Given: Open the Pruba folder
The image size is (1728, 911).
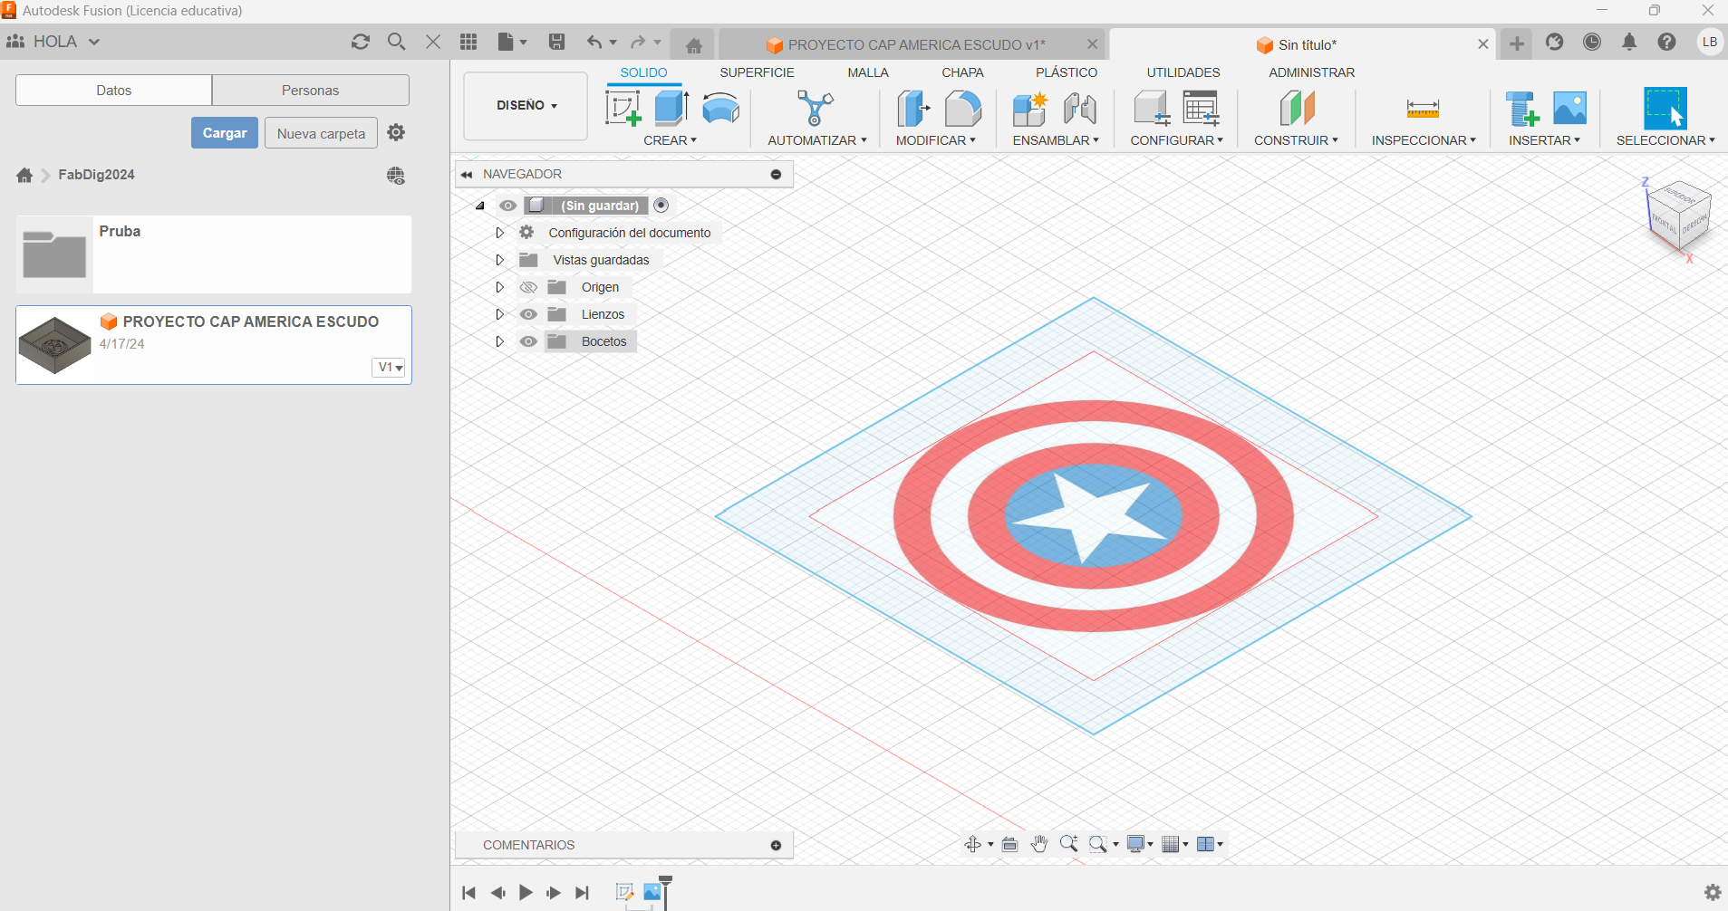Looking at the screenshot, I should pyautogui.click(x=213, y=254).
